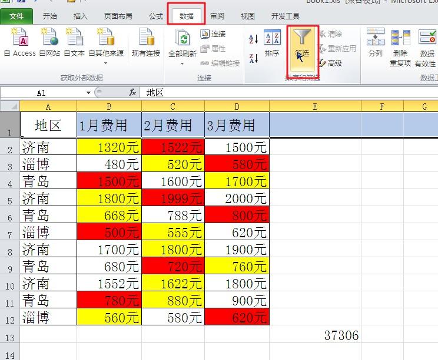Switch to the Formulas (公式) tab

point(156,16)
